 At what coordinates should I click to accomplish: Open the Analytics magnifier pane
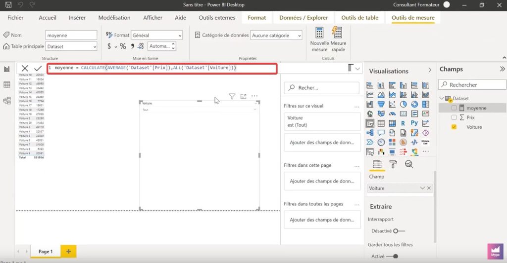point(409,164)
